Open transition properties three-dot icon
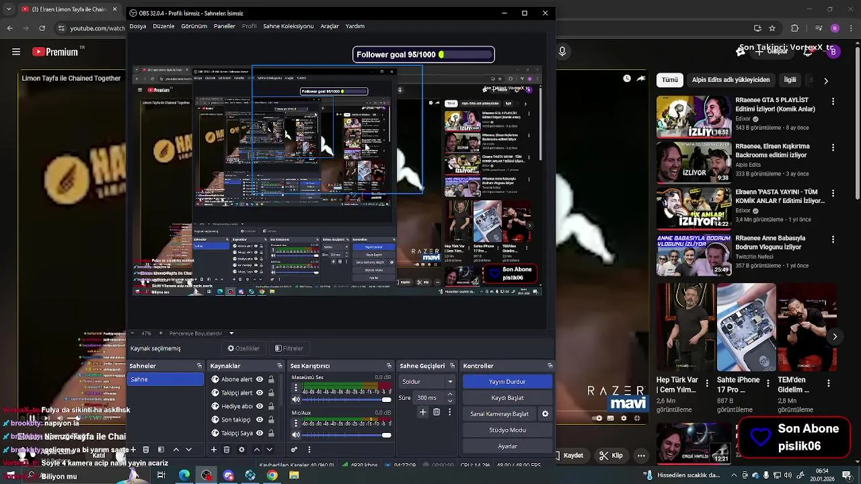The height and width of the screenshot is (484, 861). pyautogui.click(x=449, y=412)
